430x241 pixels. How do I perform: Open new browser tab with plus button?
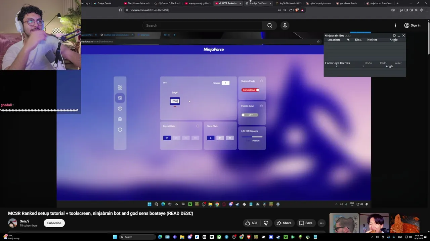pos(397,3)
